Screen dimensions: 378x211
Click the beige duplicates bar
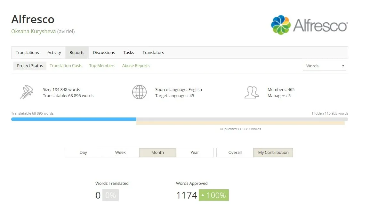pos(240,123)
